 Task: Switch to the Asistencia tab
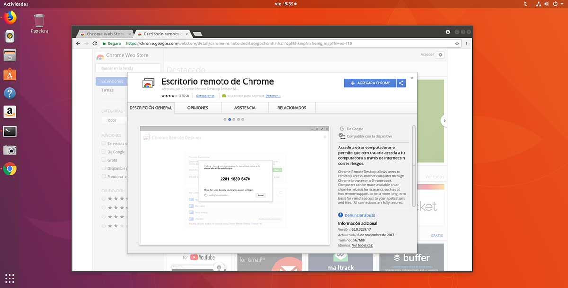[245, 108]
